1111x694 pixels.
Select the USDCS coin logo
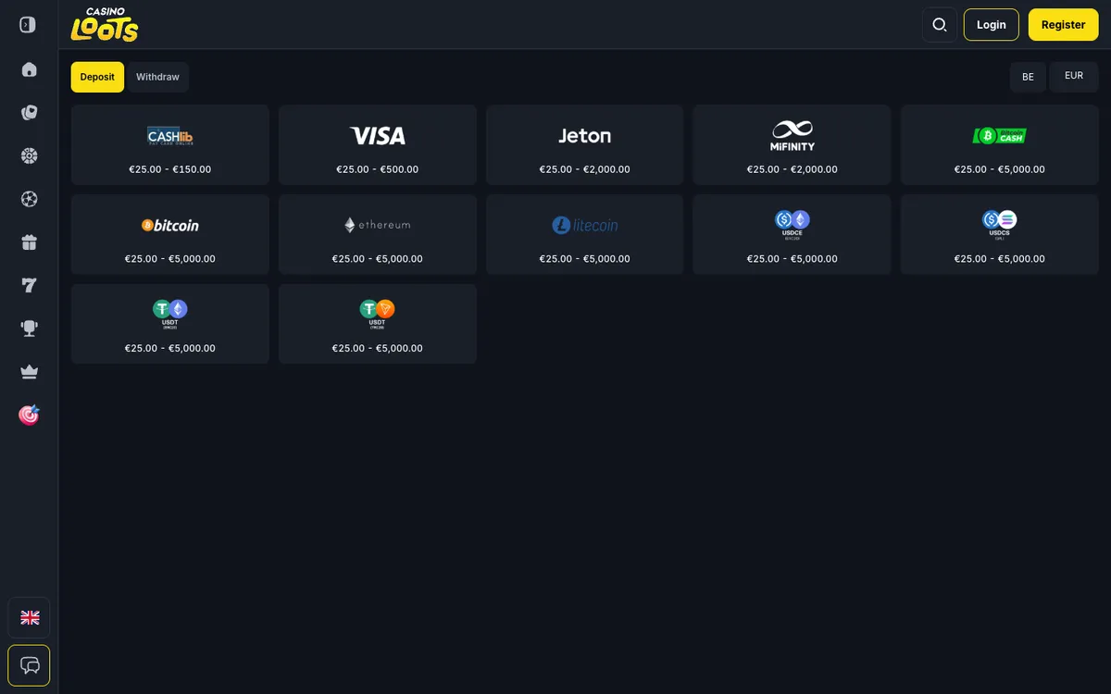(x=1000, y=225)
